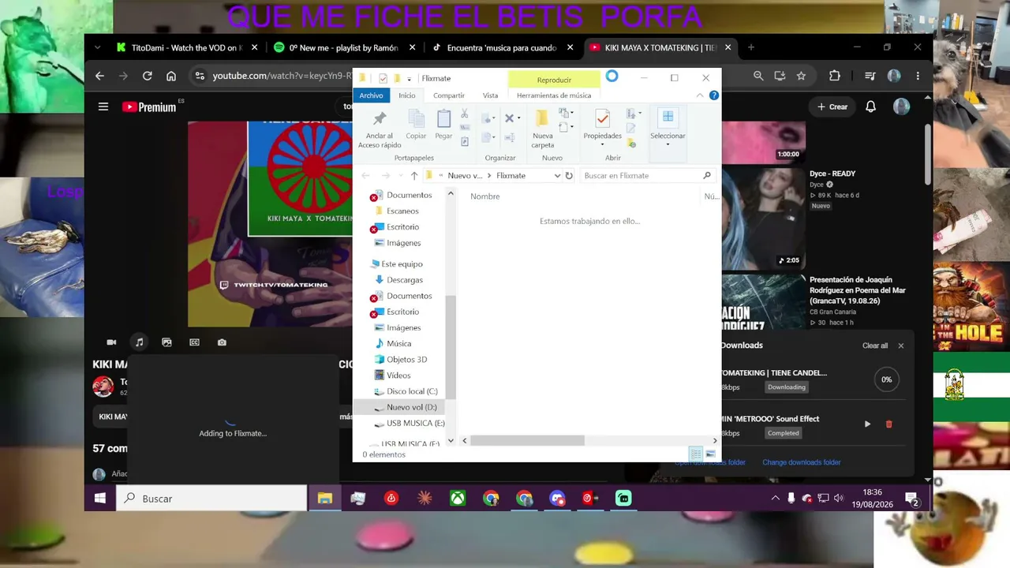Viewport: 1010px width, 568px height.
Task: Click the red X Eliminar icon
Action: click(x=509, y=118)
